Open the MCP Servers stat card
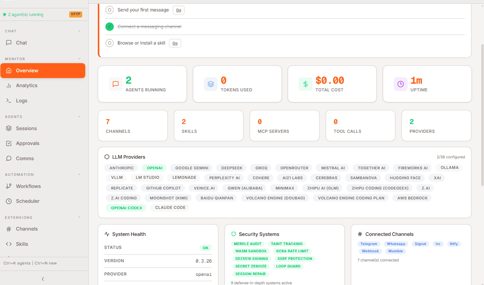This screenshot has height=285, width=484. pyautogui.click(x=285, y=126)
